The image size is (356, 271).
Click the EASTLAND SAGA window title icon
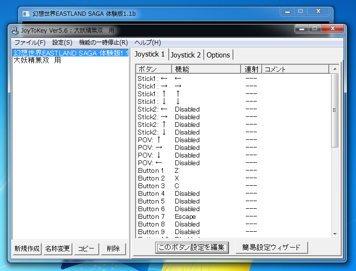(26, 14)
